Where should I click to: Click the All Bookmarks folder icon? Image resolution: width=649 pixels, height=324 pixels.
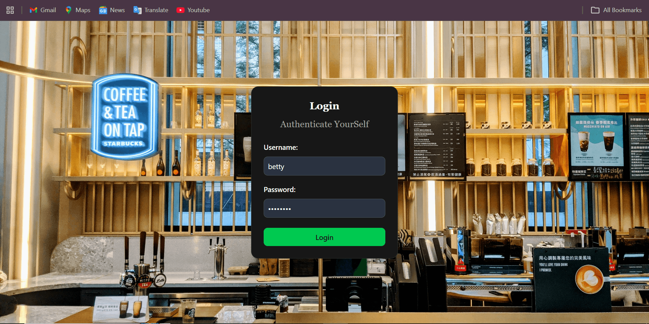(595, 10)
